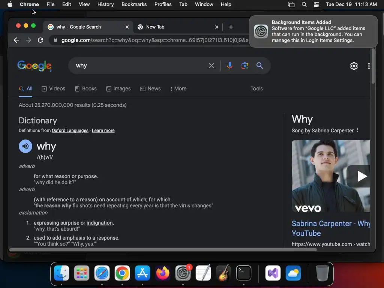Open Terminal from the dock

[x=244, y=273]
